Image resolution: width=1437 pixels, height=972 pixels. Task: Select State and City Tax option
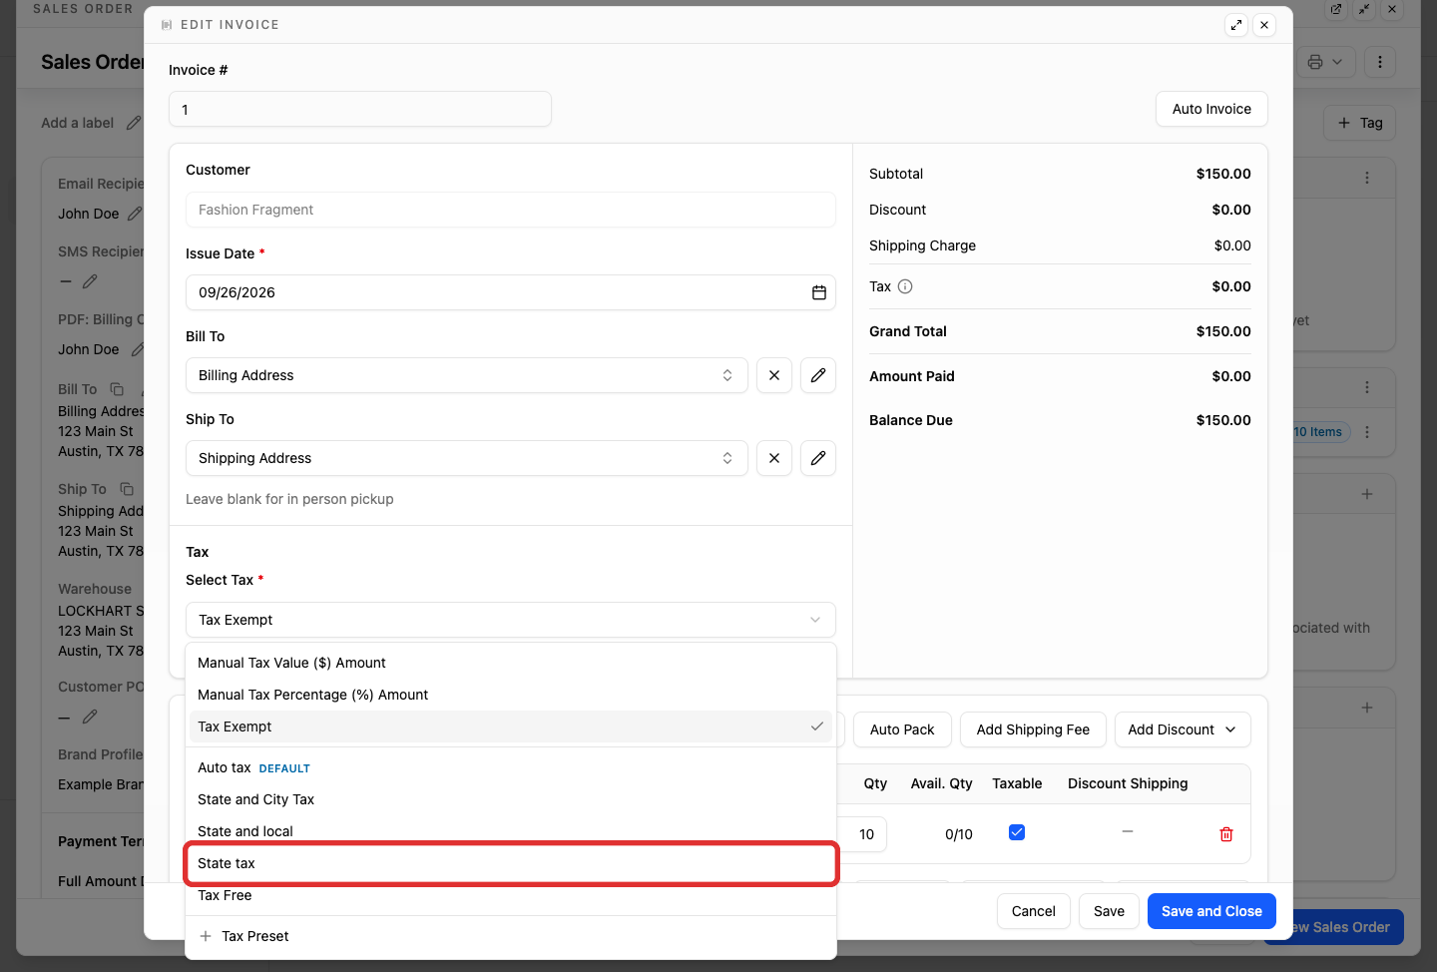511,799
